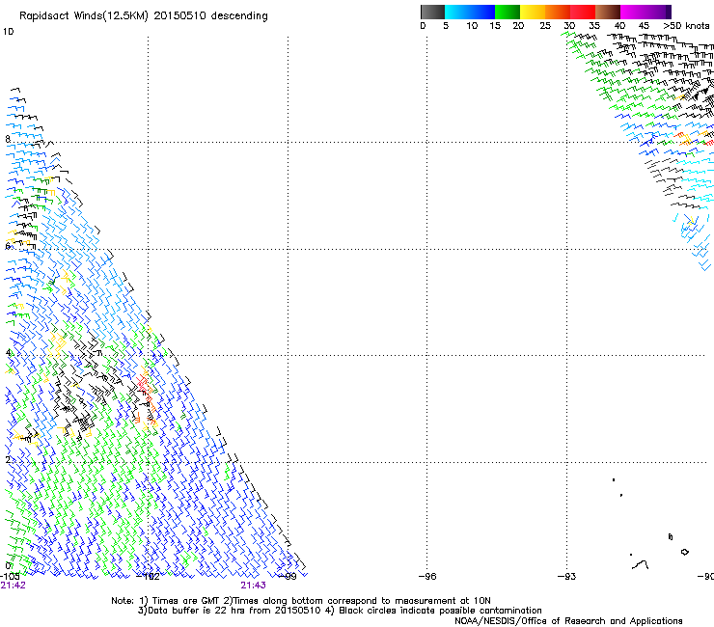Click the '35' legend scale number
Viewport: 714px width, 627px height.
tap(594, 26)
